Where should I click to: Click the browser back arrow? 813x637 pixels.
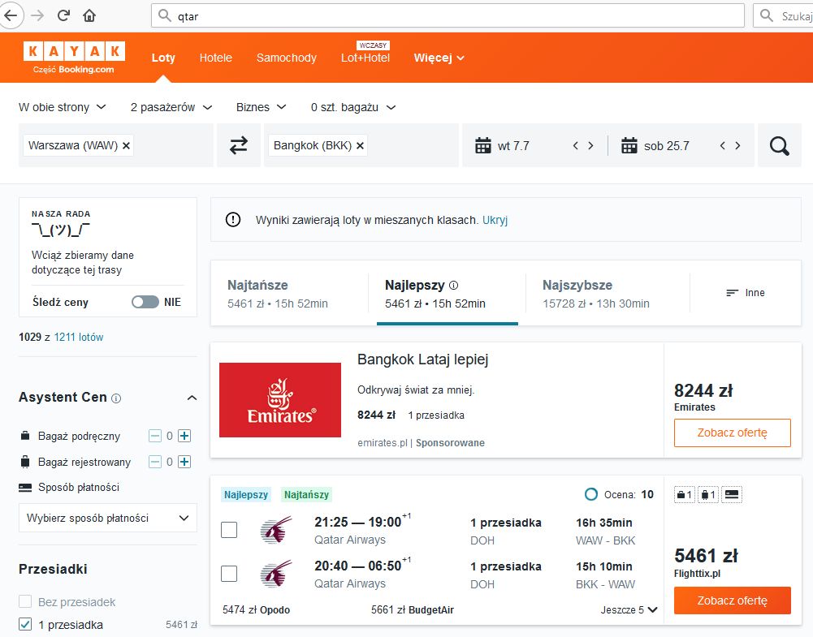coord(11,15)
